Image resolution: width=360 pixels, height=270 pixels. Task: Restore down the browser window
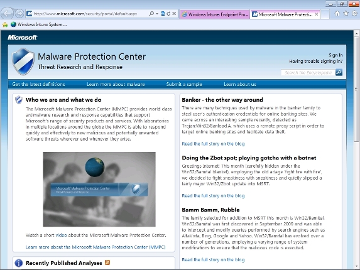click(x=342, y=4)
